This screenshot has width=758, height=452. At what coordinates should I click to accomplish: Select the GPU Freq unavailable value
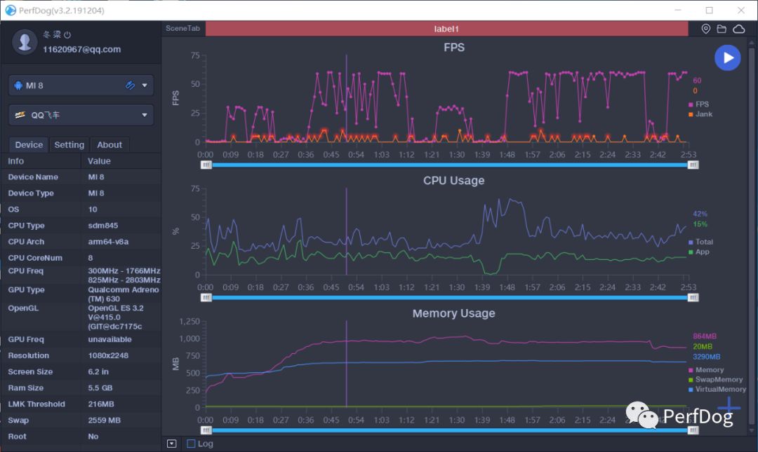coord(109,339)
